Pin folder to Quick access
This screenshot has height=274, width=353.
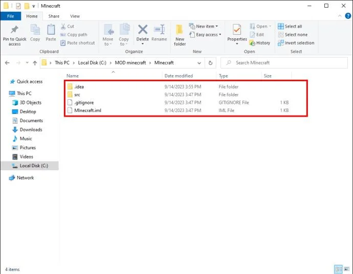point(15,35)
